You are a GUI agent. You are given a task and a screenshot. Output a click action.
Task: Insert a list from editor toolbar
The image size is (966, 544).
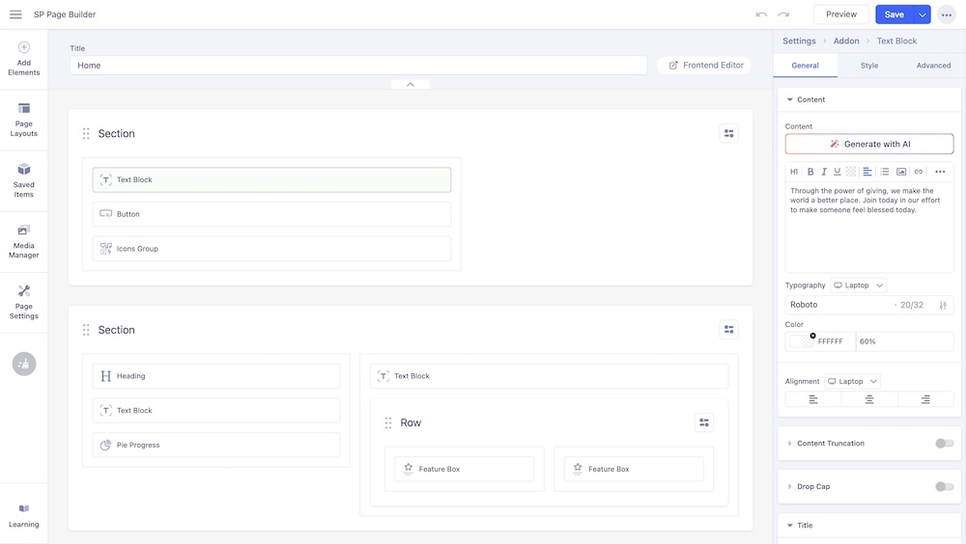(x=885, y=172)
